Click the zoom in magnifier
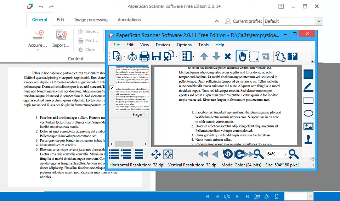The width and height of the screenshot is (340, 201). [294, 154]
